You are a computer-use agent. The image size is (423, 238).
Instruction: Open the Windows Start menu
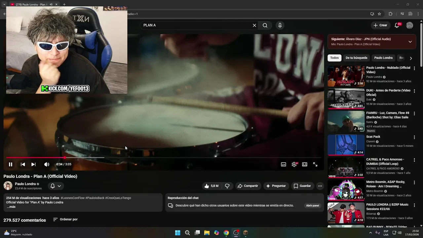[x=177, y=233]
